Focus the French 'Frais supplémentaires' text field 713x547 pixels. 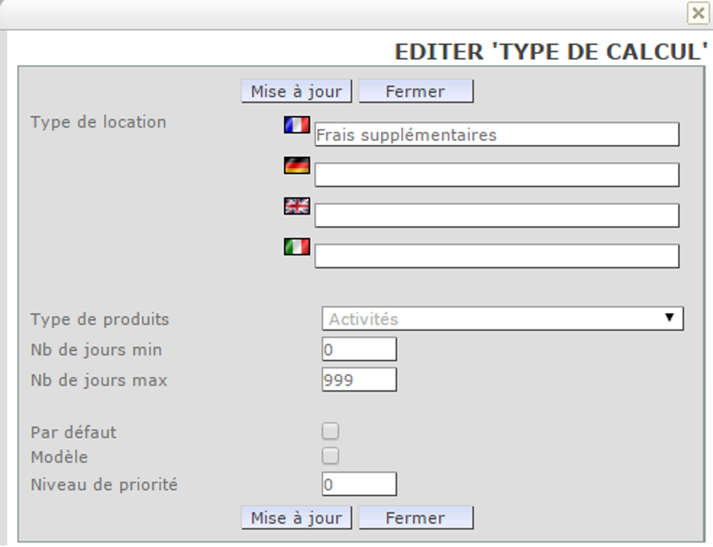click(x=496, y=135)
